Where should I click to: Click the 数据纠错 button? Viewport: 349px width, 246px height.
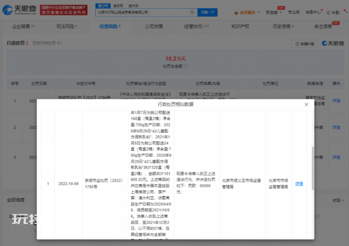click(x=305, y=44)
